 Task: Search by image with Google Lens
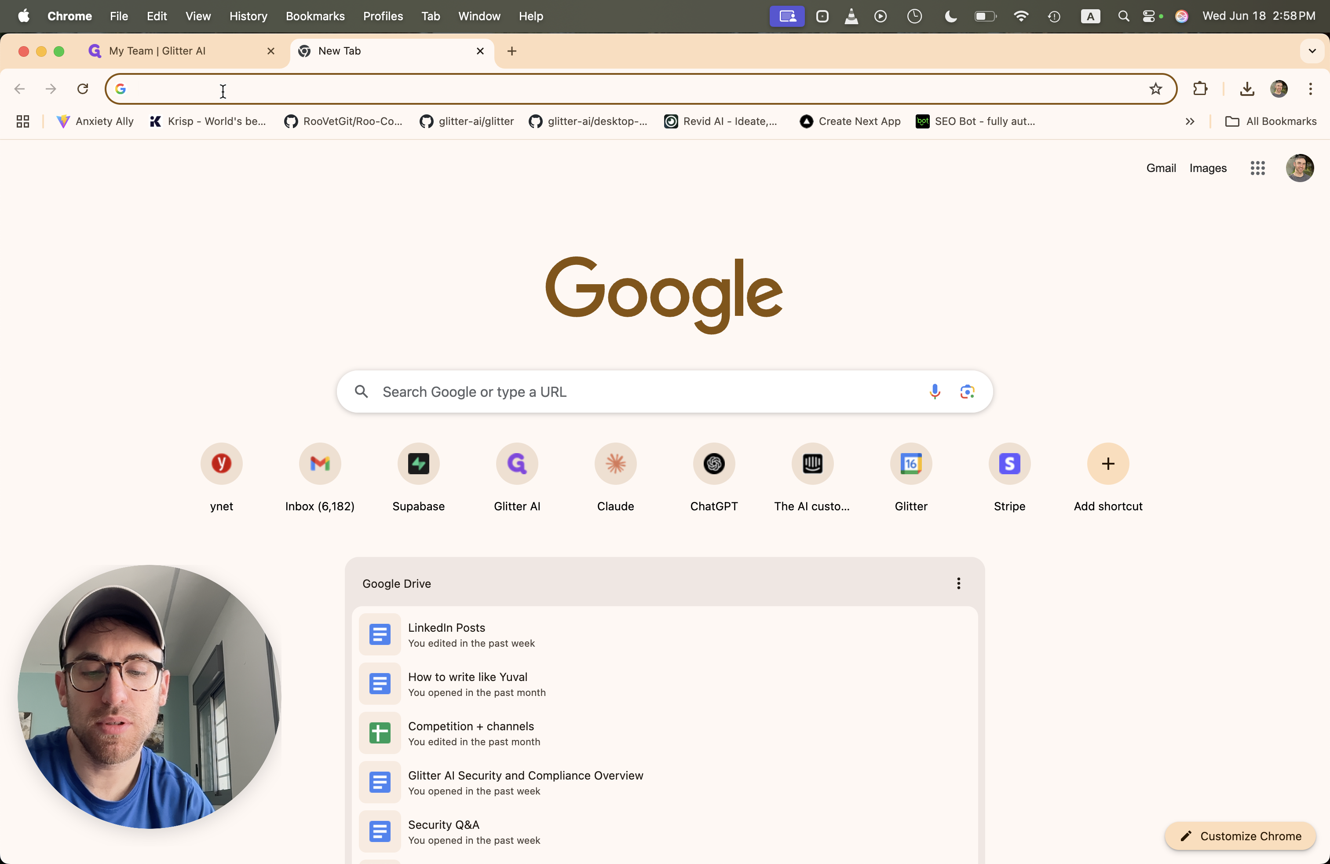click(967, 392)
